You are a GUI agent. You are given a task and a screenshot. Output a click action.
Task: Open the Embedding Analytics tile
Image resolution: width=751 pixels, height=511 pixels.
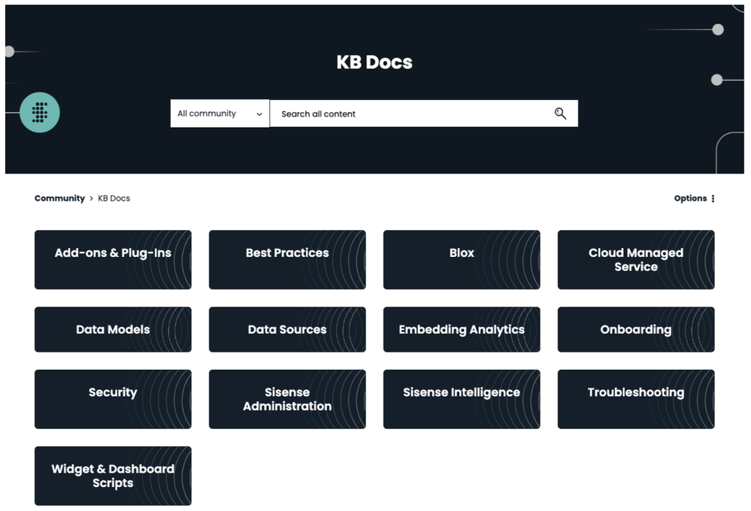tap(462, 329)
